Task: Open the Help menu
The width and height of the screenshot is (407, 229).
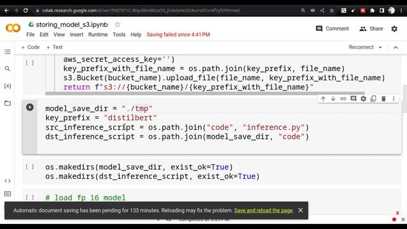Action: [135, 34]
